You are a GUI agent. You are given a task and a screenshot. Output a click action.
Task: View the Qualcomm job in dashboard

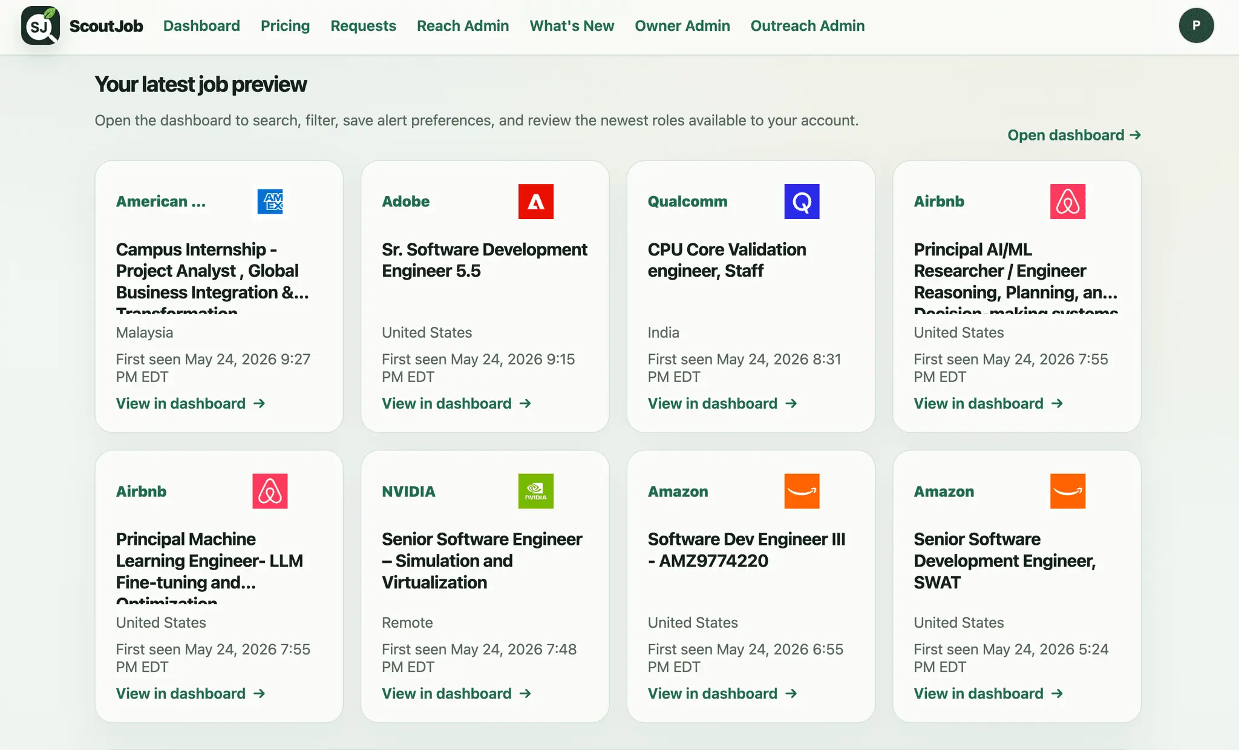pyautogui.click(x=722, y=403)
